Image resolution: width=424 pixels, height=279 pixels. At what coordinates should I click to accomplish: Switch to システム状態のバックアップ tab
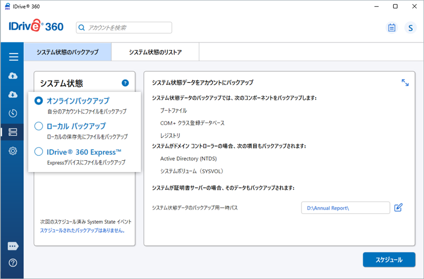click(67, 52)
